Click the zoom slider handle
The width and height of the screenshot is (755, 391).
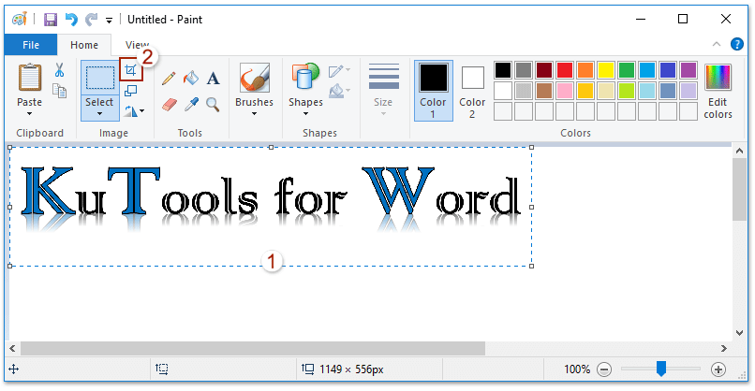661,369
